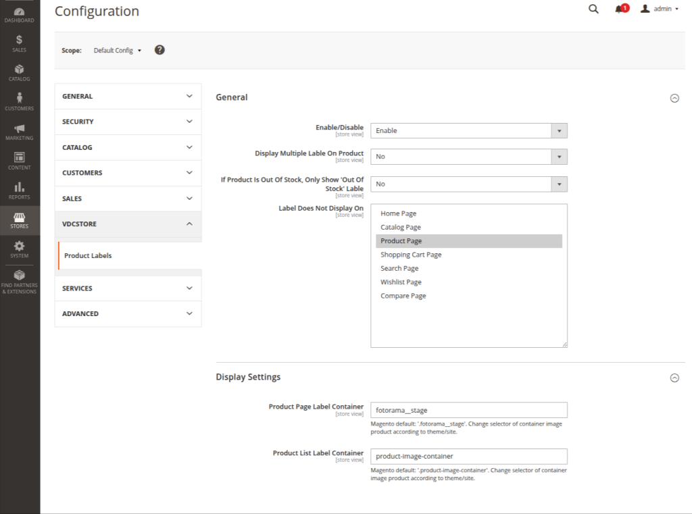Change the Default Config scope selector
This screenshot has width=692, height=514.
(x=118, y=50)
